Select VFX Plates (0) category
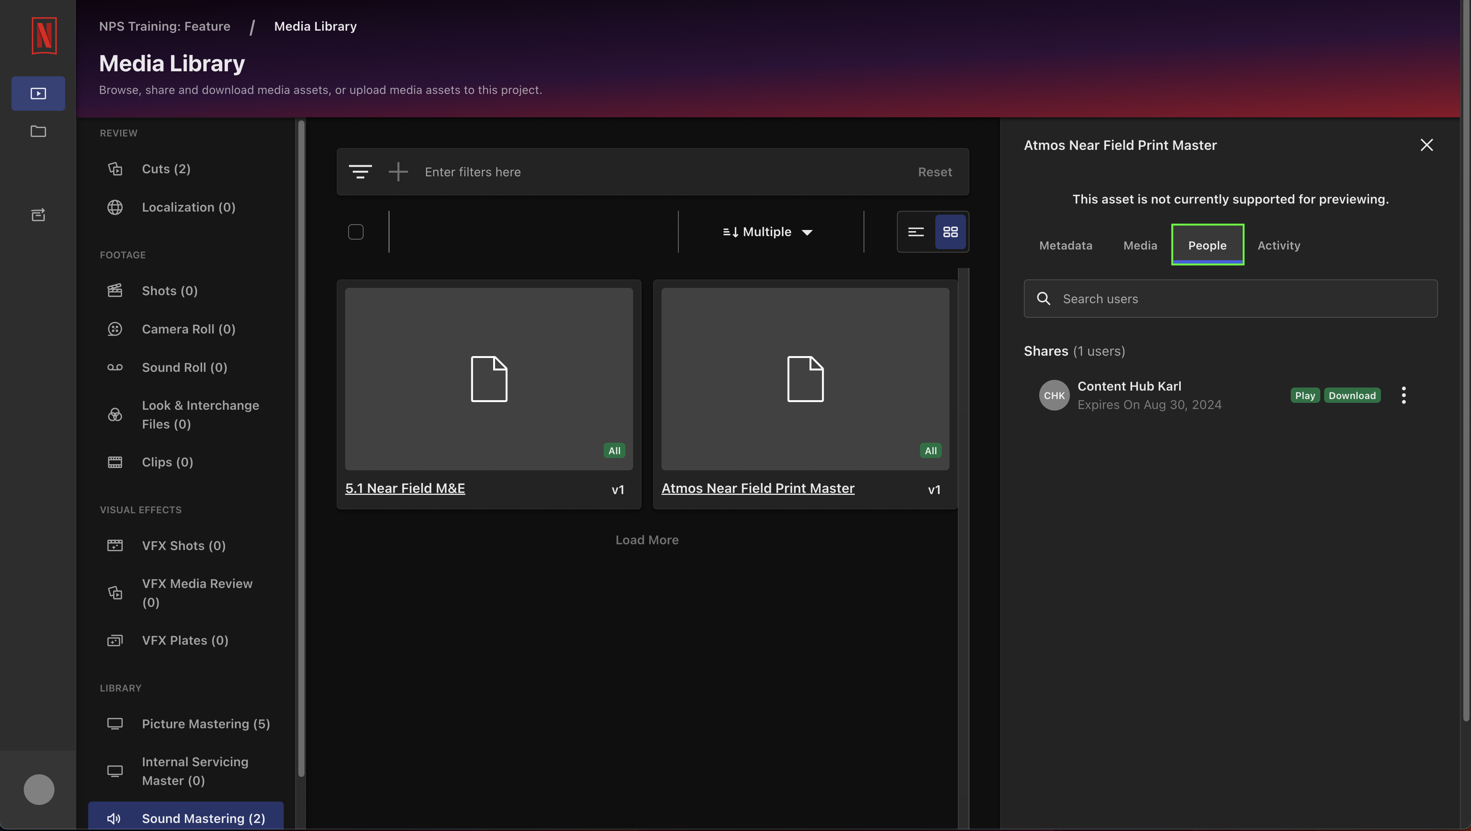 186,640
